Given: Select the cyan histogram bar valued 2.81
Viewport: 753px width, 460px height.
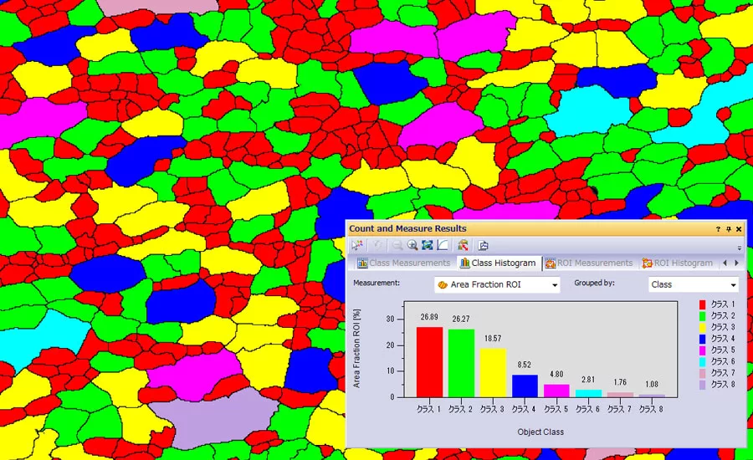Looking at the screenshot, I should pos(588,393).
